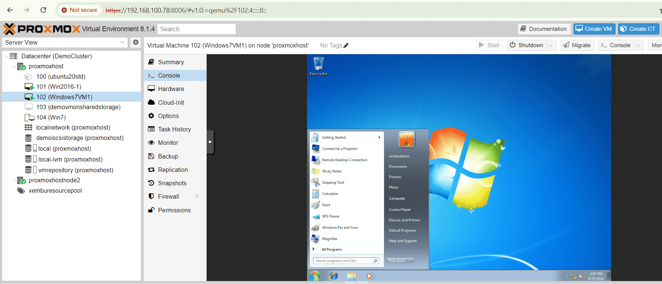Screen dimensions: 662x284
Task: Select the Console tab in VM menu
Action: pos(175,75)
